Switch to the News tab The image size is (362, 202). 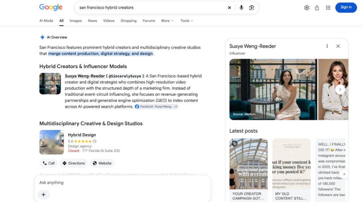[92, 20]
